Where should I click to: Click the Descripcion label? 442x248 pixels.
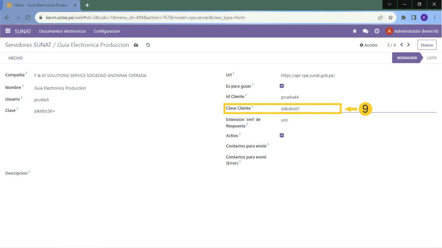click(x=16, y=173)
